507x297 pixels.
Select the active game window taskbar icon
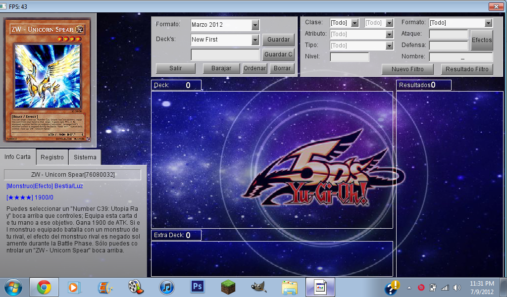click(320, 287)
